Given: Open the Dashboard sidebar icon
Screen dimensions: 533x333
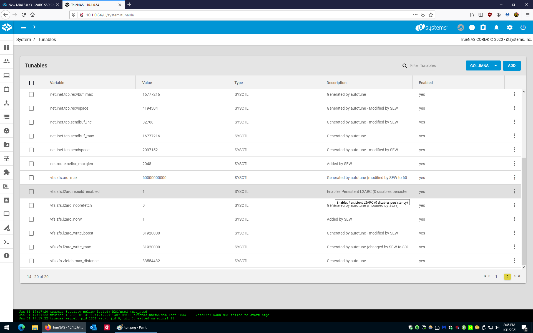Looking at the screenshot, I should coord(6,47).
